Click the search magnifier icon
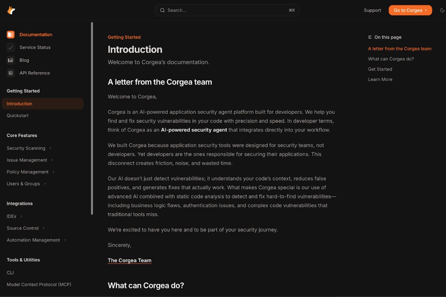 [x=162, y=10]
